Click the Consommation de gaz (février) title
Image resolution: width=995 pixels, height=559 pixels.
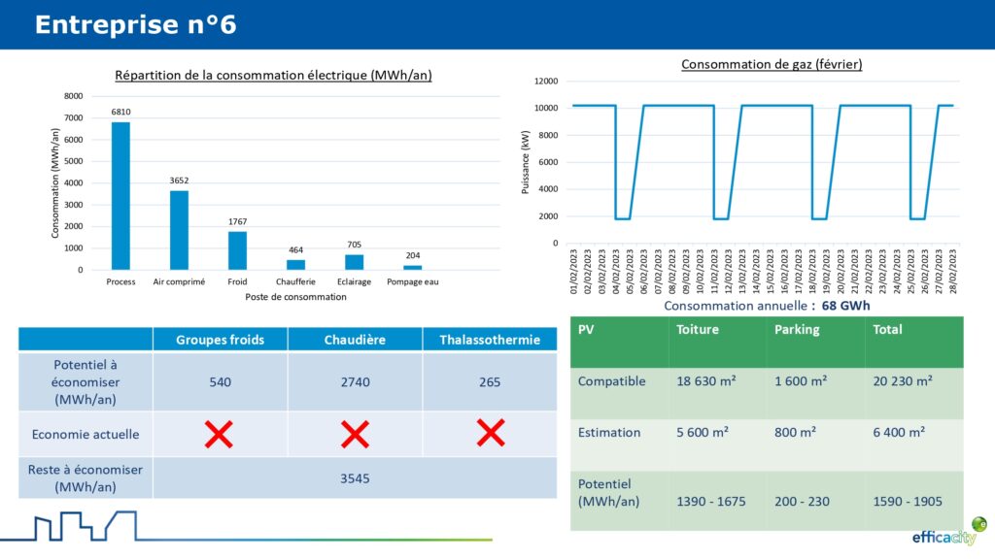click(x=772, y=64)
